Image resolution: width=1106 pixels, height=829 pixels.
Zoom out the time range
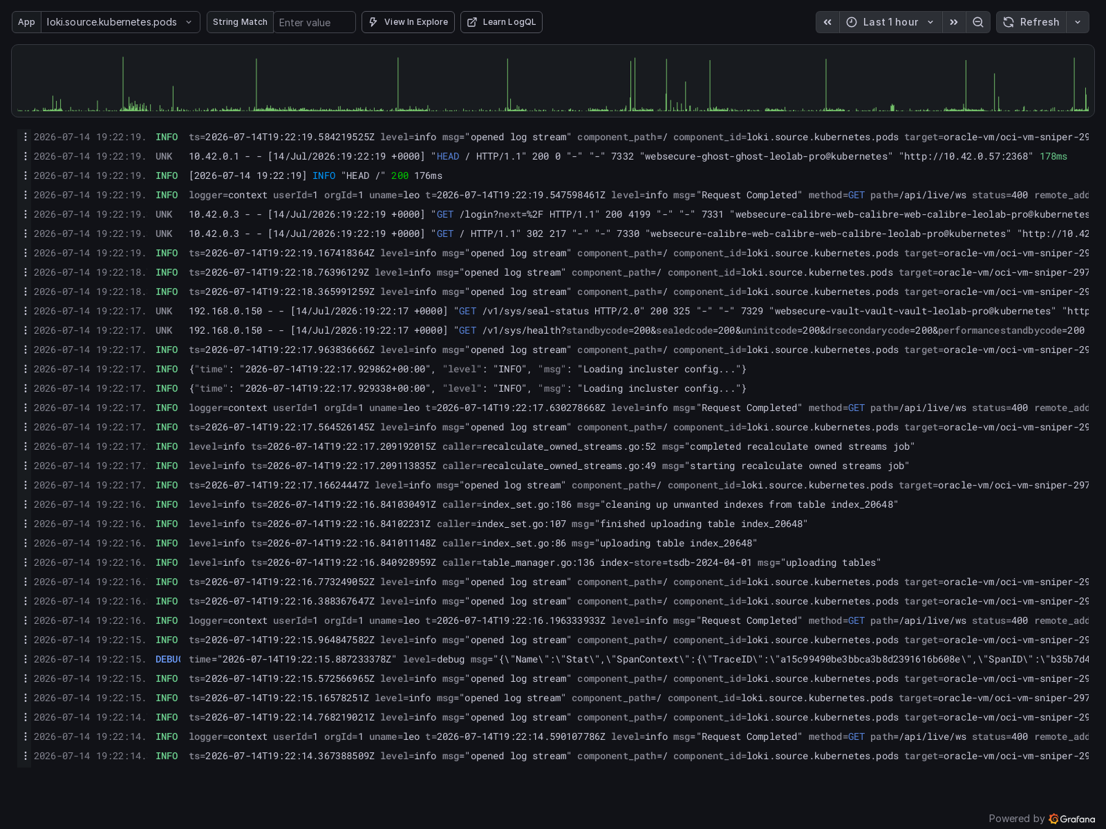click(978, 22)
